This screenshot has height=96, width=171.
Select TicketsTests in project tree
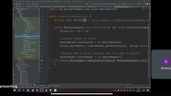click(x=27, y=47)
